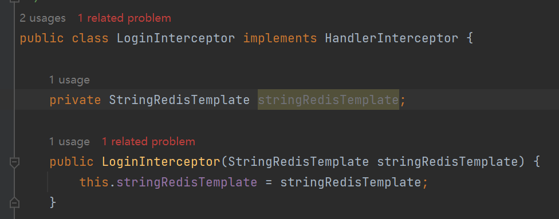The width and height of the screenshot is (559, 219).
Task: Click the 'this' keyword in assignment
Action: tap(94, 182)
